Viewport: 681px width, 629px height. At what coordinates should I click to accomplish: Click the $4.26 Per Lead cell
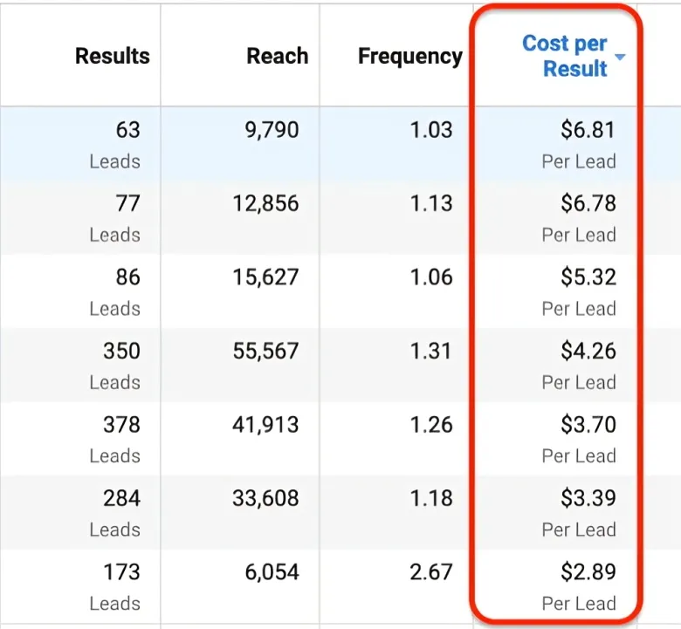579,366
